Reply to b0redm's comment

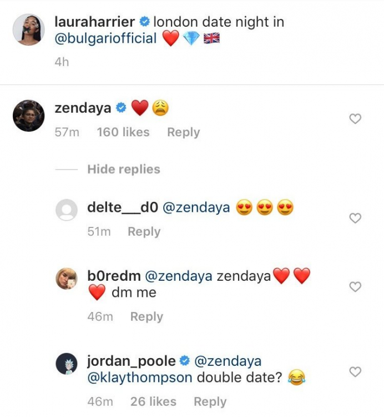point(146,316)
